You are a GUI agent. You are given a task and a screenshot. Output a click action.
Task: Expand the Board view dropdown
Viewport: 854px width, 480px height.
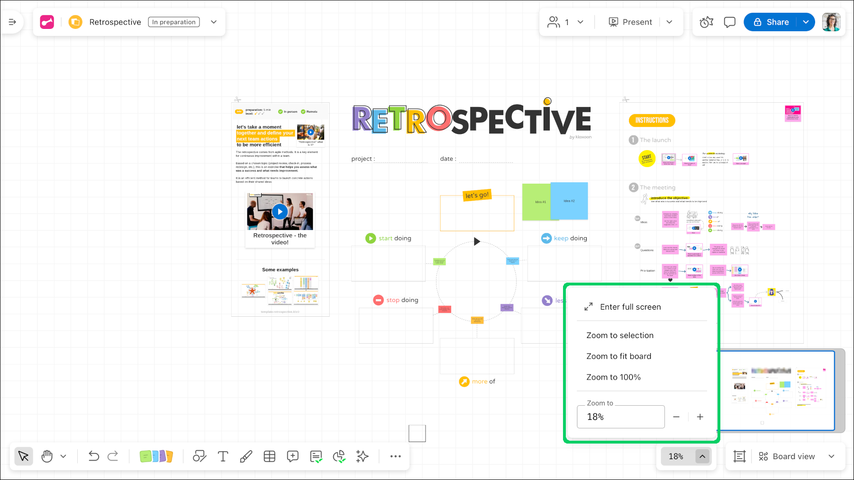[x=831, y=456]
